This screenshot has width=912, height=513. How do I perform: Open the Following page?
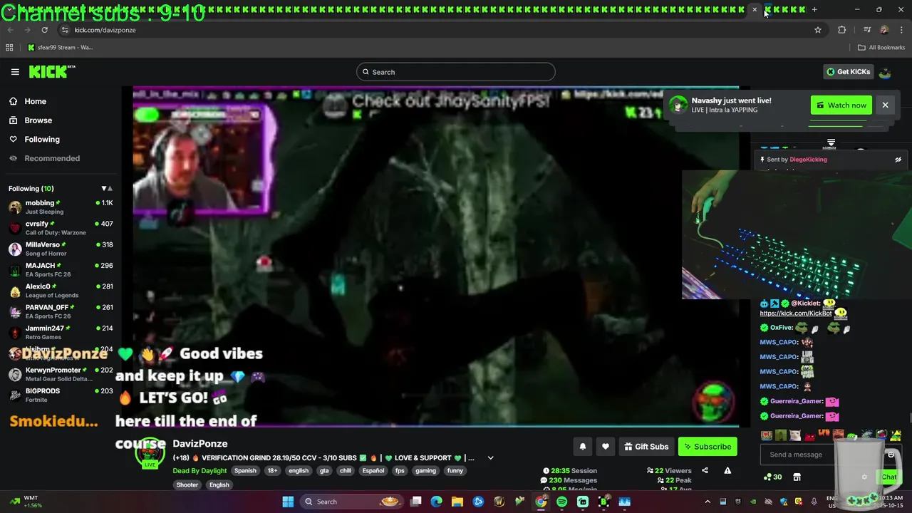pyautogui.click(x=42, y=140)
